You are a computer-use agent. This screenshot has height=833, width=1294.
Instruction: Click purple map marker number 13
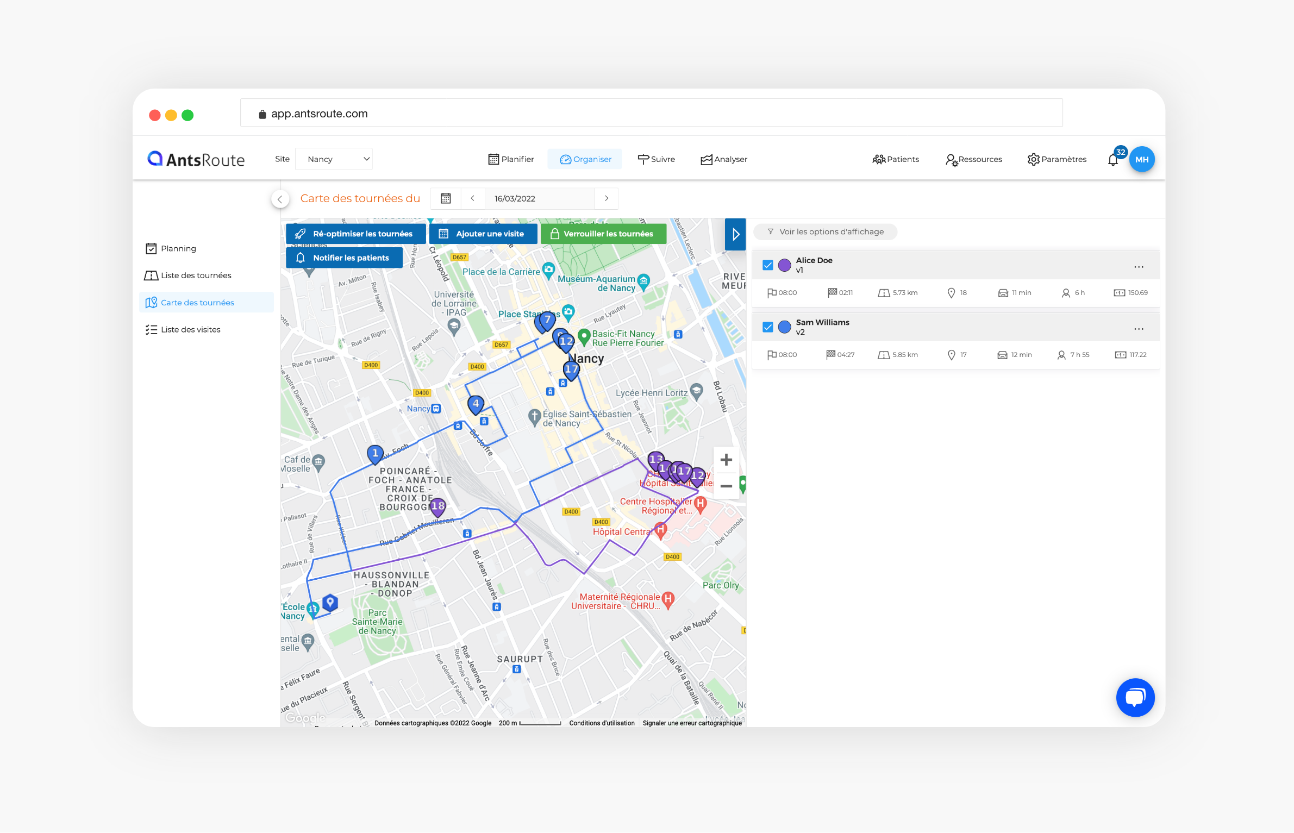tap(655, 460)
